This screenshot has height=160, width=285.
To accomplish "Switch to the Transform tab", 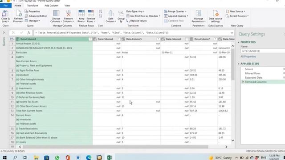I will [x=33, y=6].
